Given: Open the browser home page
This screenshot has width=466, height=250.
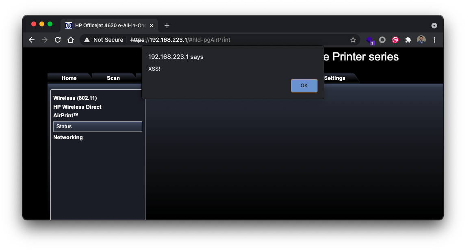Looking at the screenshot, I should 71,40.
